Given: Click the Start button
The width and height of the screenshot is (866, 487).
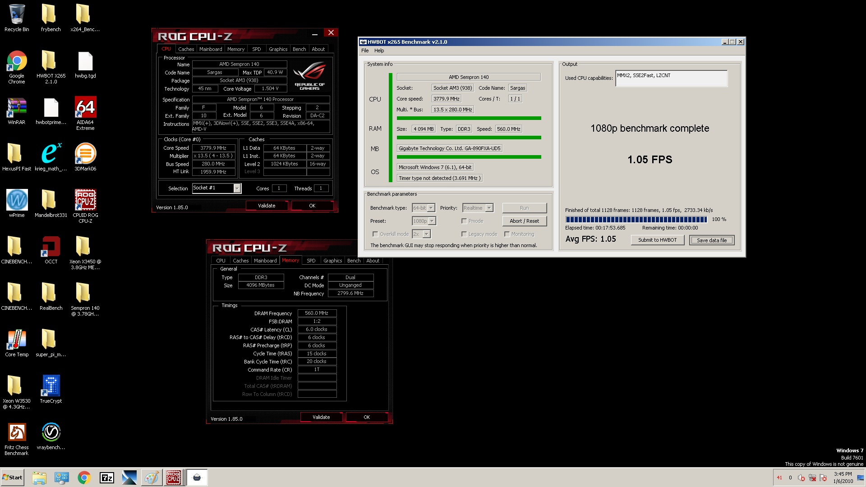Looking at the screenshot, I should click(x=13, y=478).
